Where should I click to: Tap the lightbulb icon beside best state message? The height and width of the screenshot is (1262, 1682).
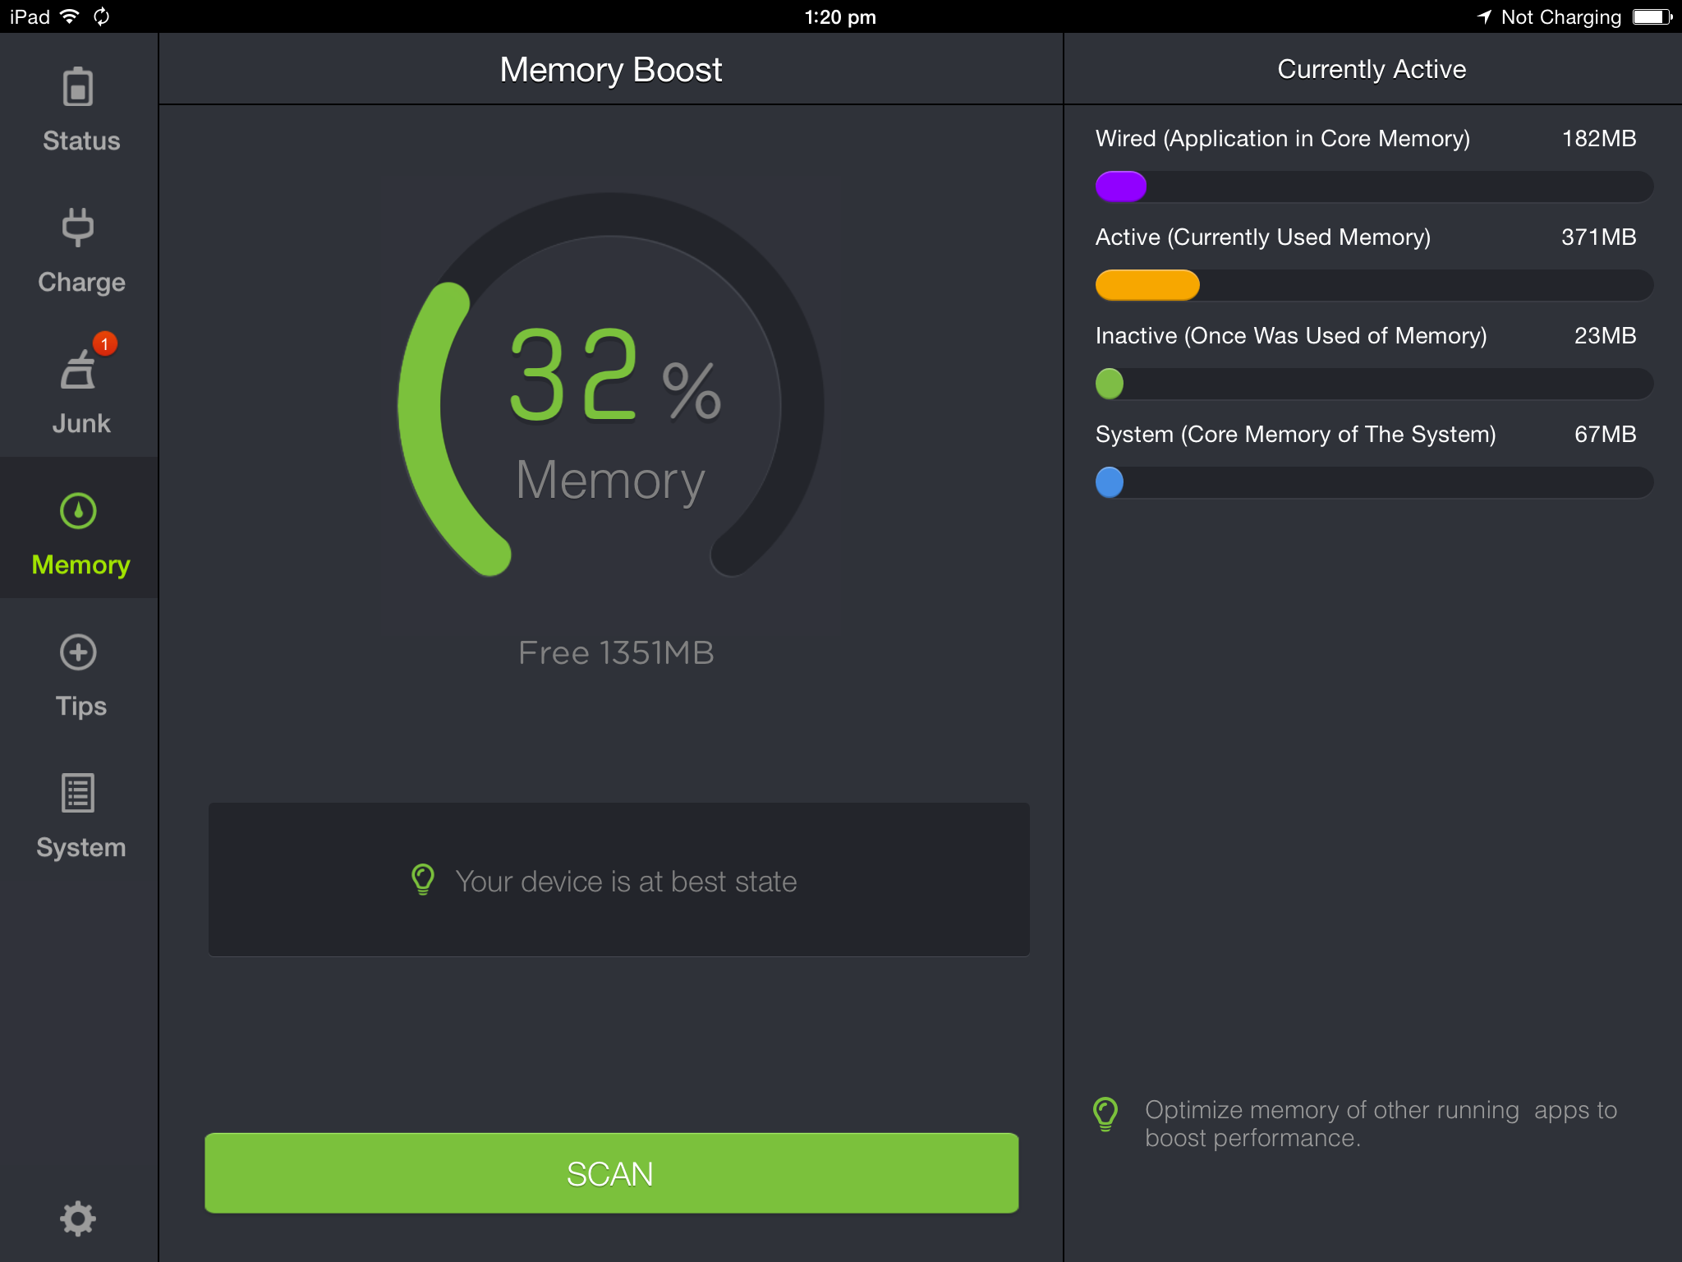pyautogui.click(x=423, y=880)
